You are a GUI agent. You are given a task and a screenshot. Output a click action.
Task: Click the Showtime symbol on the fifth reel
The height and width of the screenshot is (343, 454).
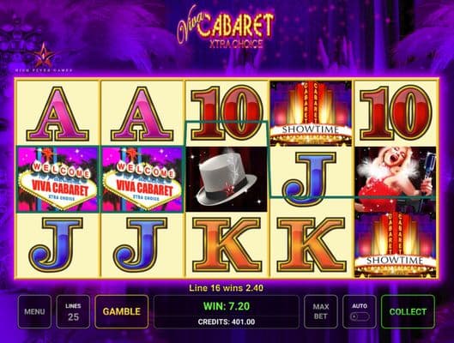tap(396, 244)
